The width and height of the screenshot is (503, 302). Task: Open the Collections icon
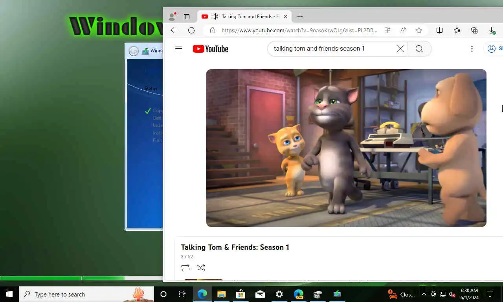[x=474, y=30]
